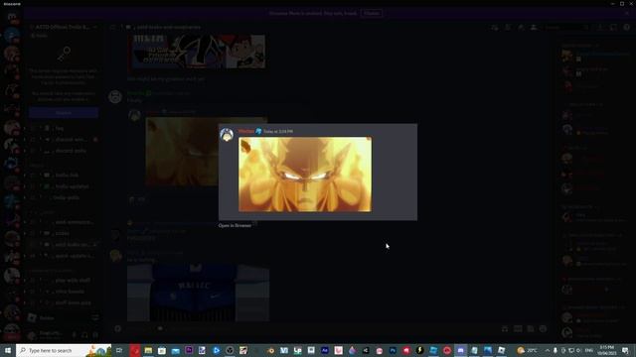The height and width of the screenshot is (357, 636).
Task: Open the GIF picker
Action: pyautogui.click(x=518, y=328)
